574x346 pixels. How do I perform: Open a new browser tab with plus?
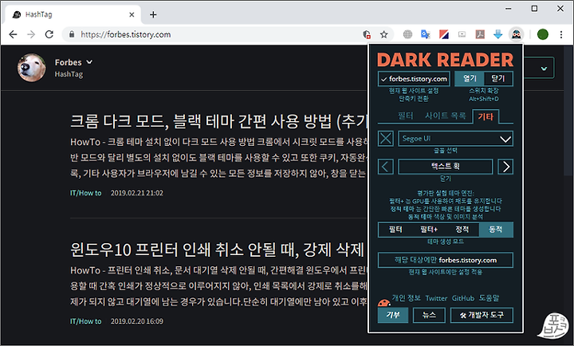pyautogui.click(x=153, y=14)
